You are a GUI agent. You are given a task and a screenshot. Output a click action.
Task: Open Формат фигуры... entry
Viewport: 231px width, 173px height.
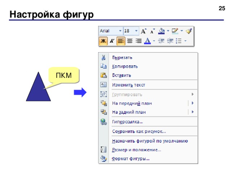point(148,159)
